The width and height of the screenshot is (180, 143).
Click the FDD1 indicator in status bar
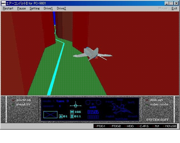(100, 126)
